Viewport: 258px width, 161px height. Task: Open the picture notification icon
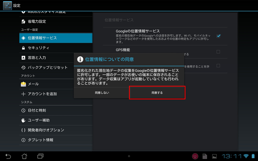pyautogui.click(x=214, y=156)
